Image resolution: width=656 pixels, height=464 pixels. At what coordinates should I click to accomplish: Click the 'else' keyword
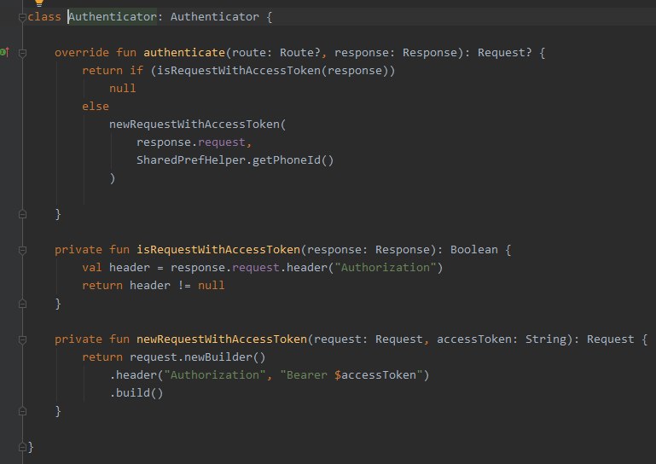(96, 107)
